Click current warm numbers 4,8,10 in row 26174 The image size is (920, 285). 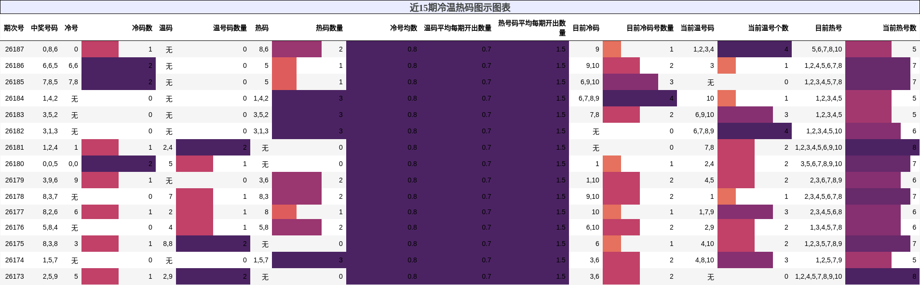pyautogui.click(x=704, y=260)
